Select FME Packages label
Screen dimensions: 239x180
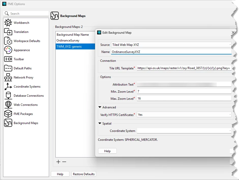(23, 114)
